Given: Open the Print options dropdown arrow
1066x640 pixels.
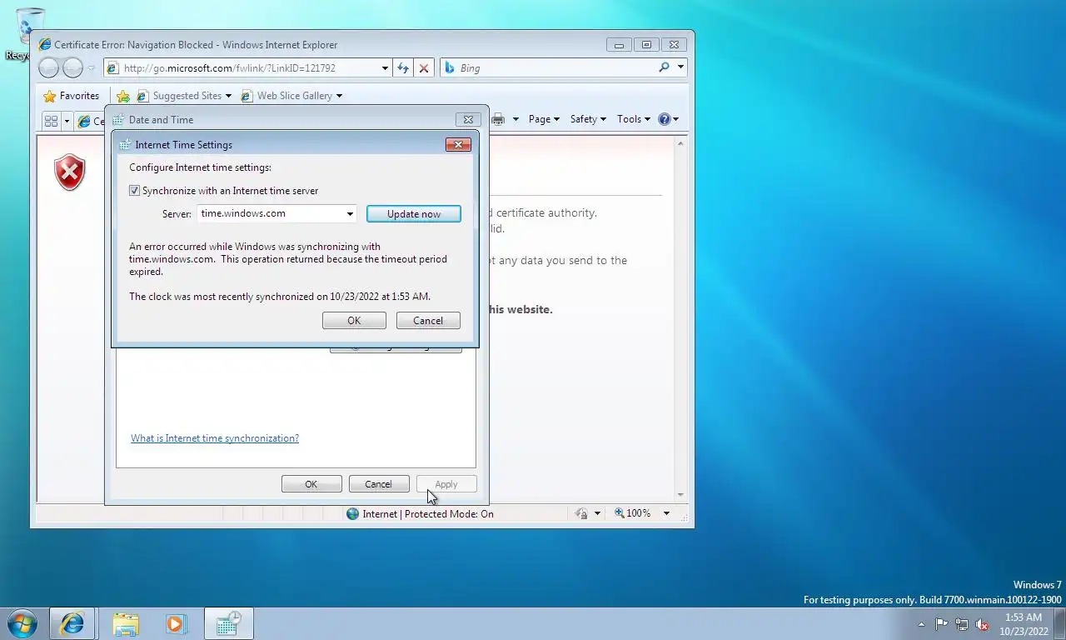Looking at the screenshot, I should [x=516, y=119].
